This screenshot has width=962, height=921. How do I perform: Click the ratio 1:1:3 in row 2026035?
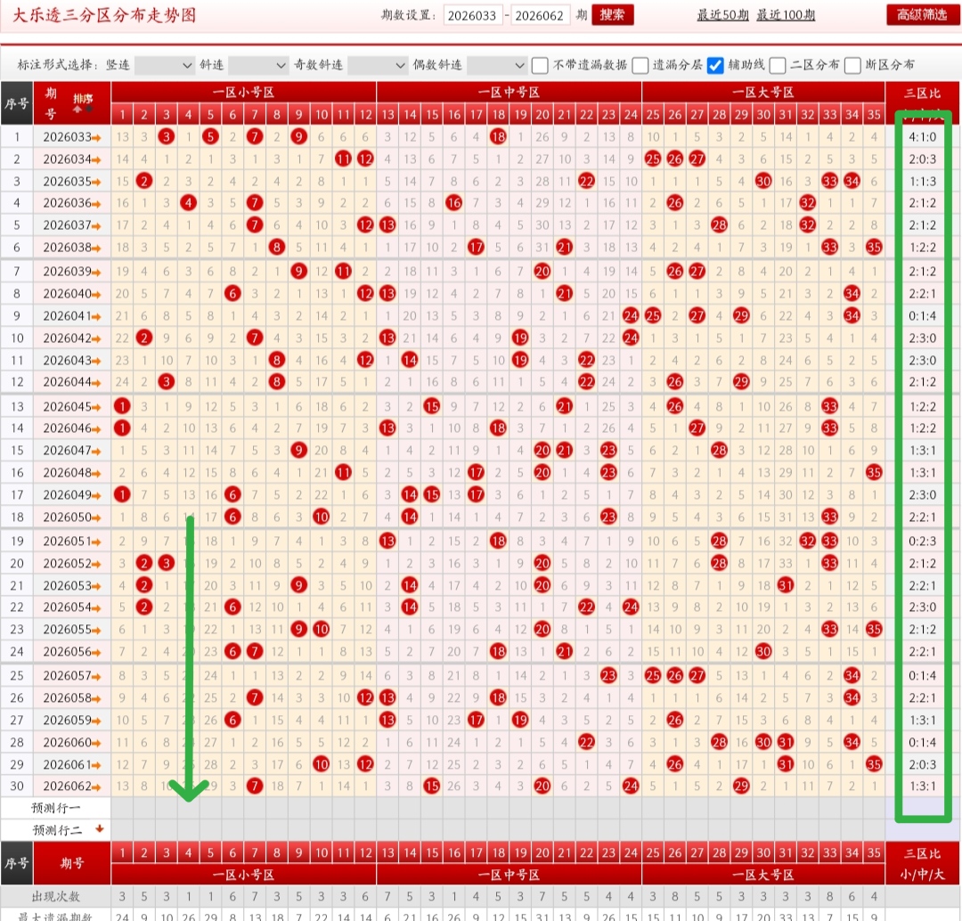(922, 182)
